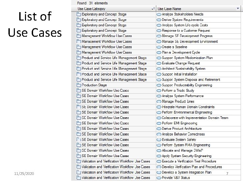Click the package icon in the Apply System Security Engineering row
The image size is (243, 182).
pos(79,156)
